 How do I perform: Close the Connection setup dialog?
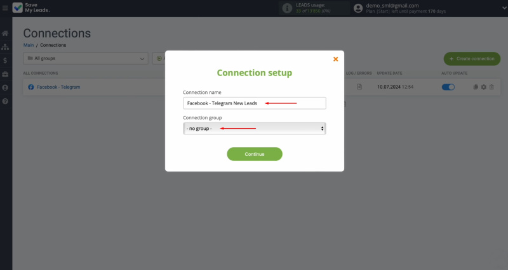pyautogui.click(x=336, y=59)
